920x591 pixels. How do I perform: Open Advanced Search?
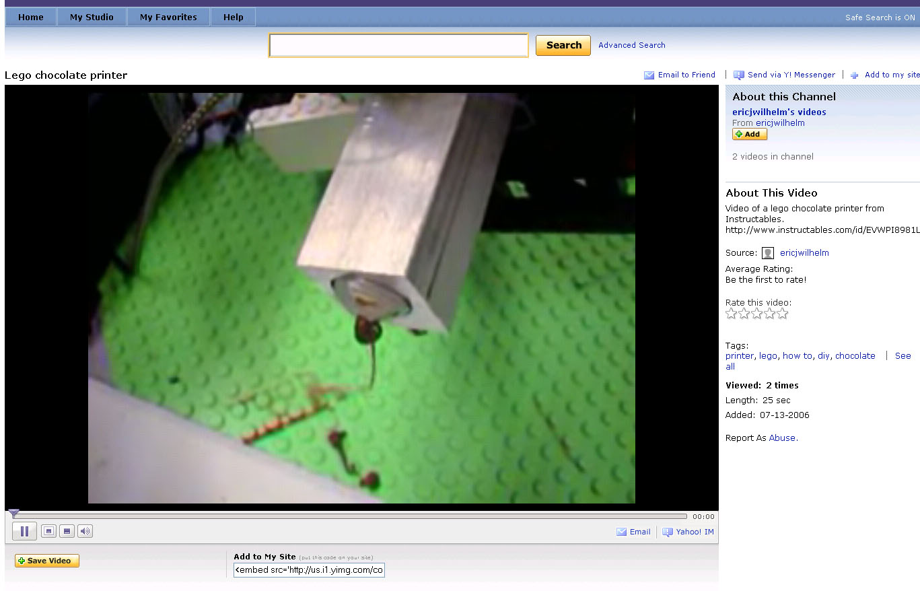pyautogui.click(x=632, y=45)
